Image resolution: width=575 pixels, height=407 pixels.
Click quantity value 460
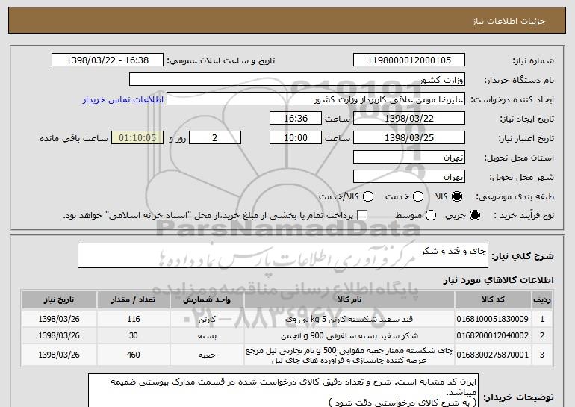(x=134, y=355)
